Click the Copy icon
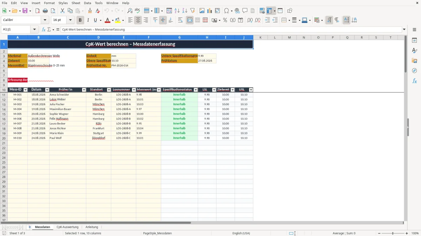Viewport: 421px width, 236px height. pos(70,11)
